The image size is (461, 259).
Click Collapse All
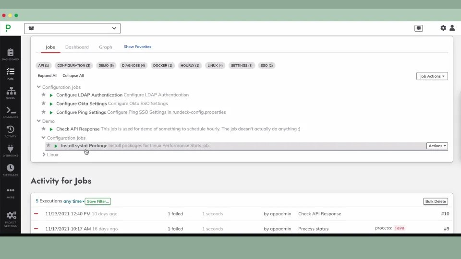point(73,75)
